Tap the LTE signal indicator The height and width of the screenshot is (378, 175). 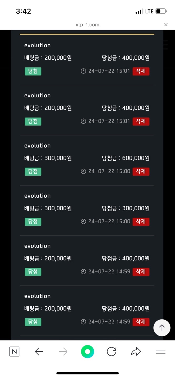(x=149, y=11)
